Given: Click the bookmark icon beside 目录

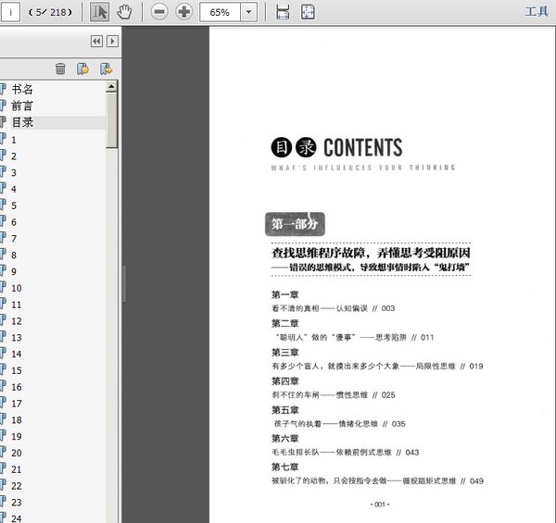Looking at the screenshot, I should tap(3, 122).
